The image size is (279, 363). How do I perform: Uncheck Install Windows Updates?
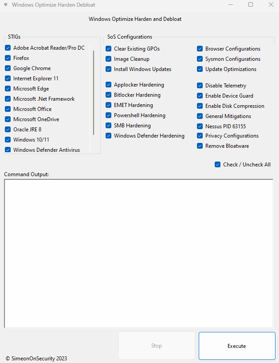(109, 69)
